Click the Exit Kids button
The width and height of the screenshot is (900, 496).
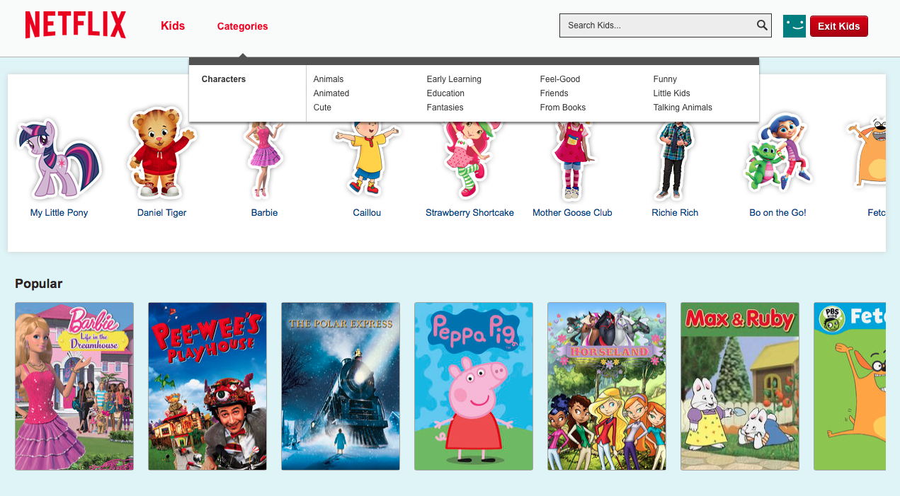tap(838, 26)
